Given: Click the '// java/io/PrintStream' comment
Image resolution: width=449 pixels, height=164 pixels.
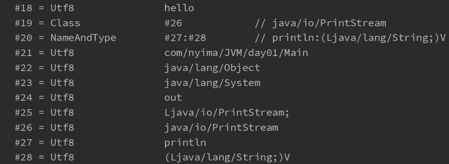Looking at the screenshot, I should (x=320, y=23).
